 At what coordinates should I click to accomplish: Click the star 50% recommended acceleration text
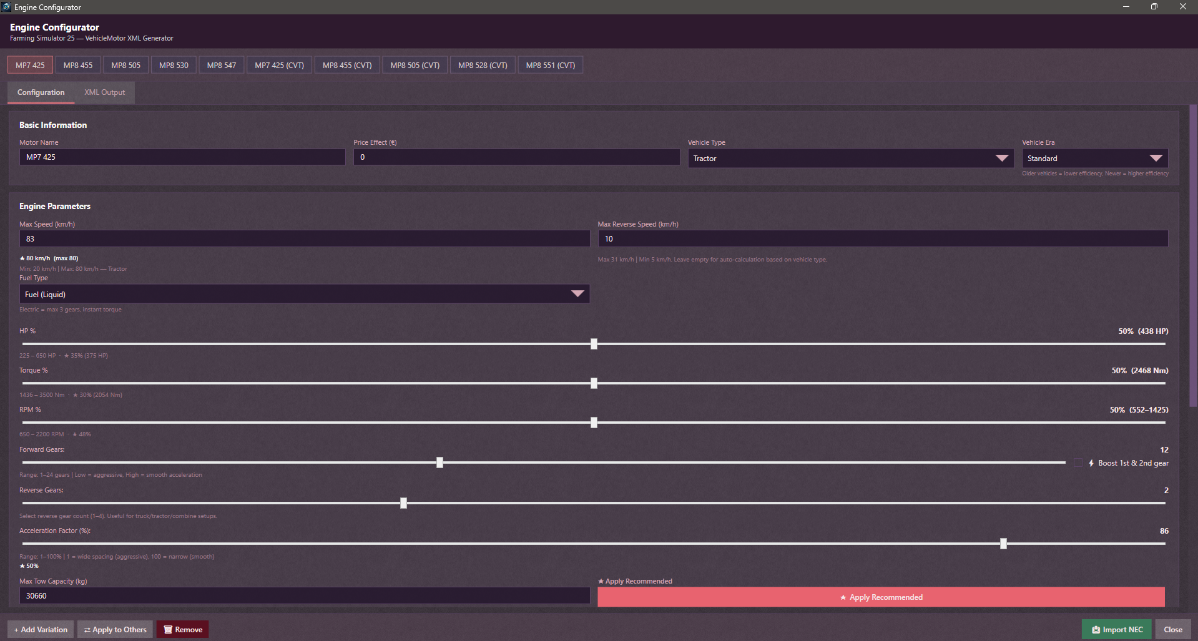(x=29, y=566)
